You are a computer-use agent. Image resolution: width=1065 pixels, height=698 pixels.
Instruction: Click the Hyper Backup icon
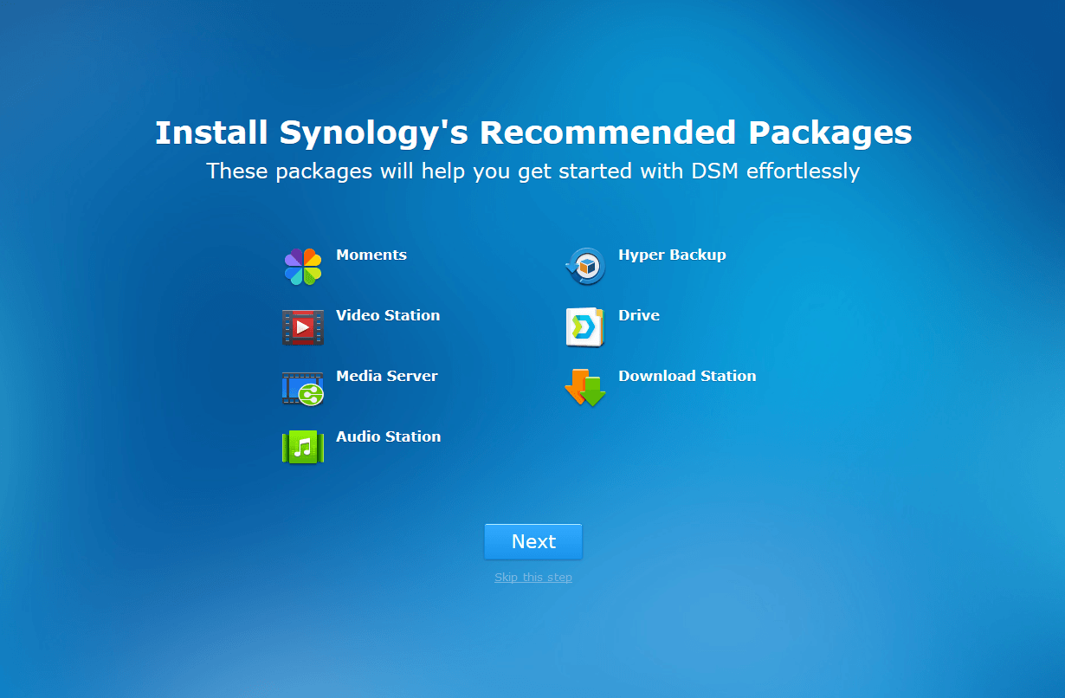click(x=585, y=266)
